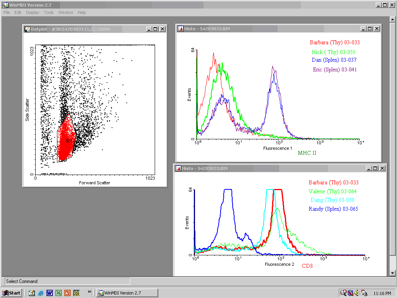Open the File menu
The height and width of the screenshot is (298, 397).
pos(7,12)
